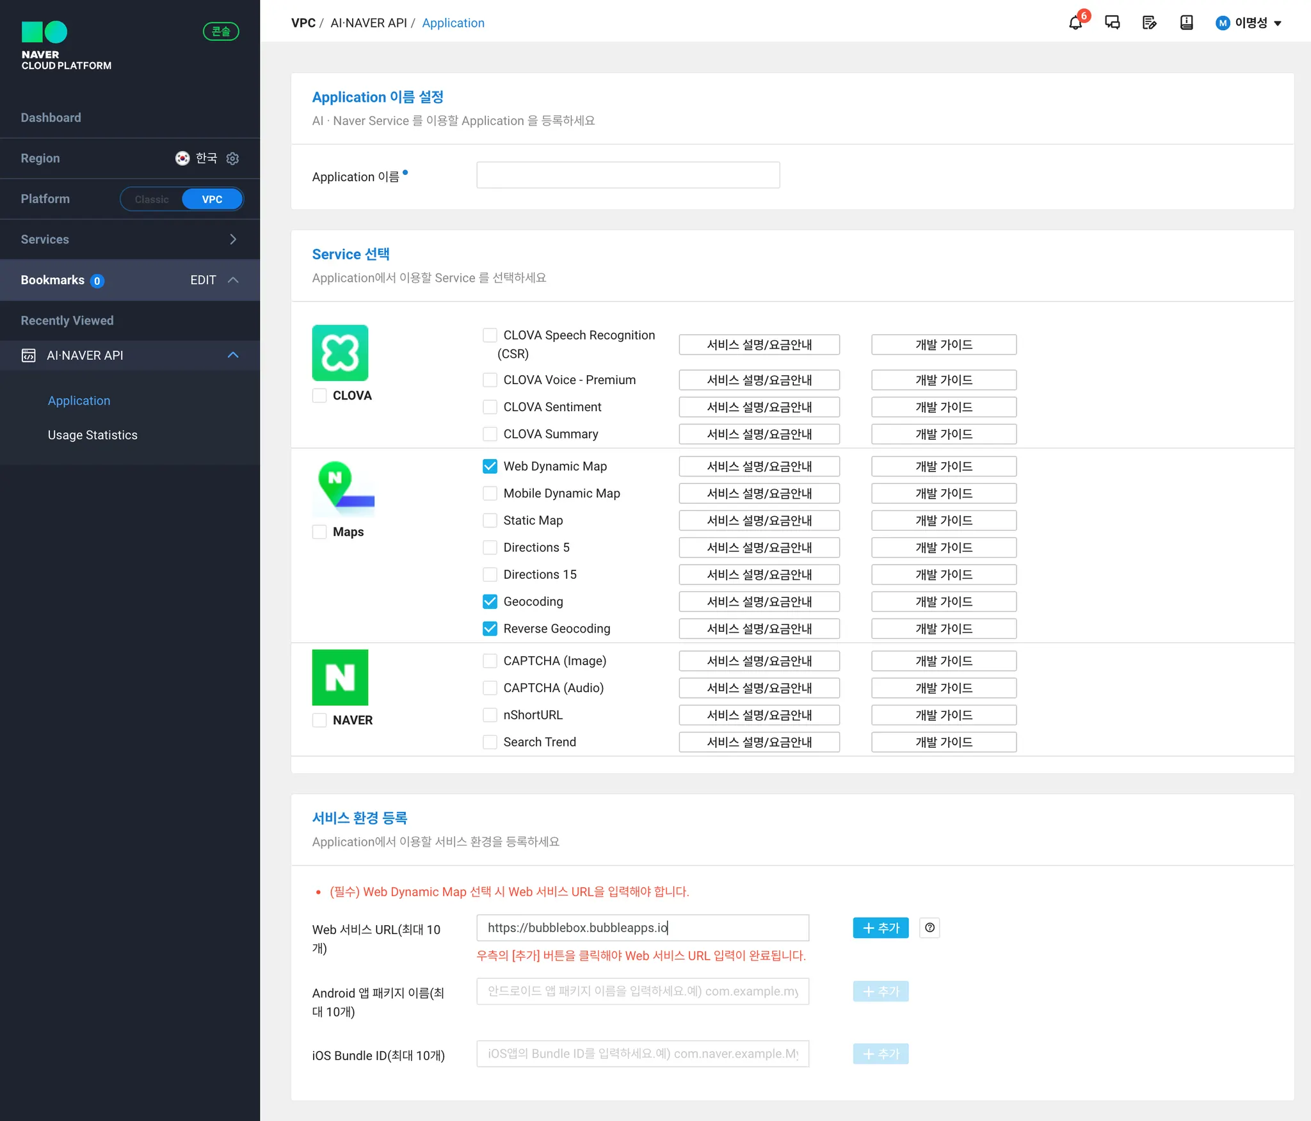Open 개발 가이드 for Geocoding

coord(943,602)
